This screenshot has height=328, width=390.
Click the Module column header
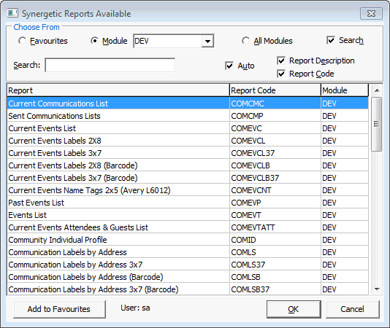click(x=345, y=90)
